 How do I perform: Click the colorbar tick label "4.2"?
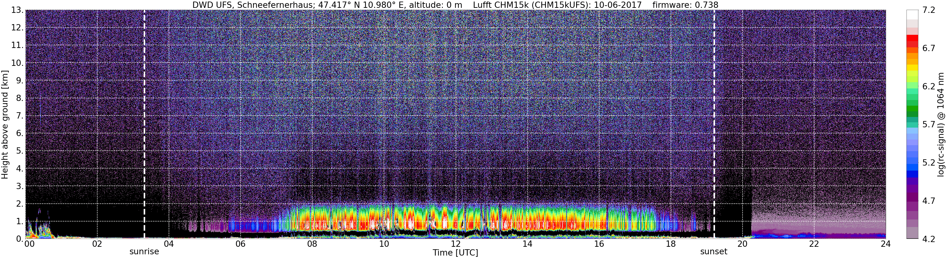coord(929,239)
